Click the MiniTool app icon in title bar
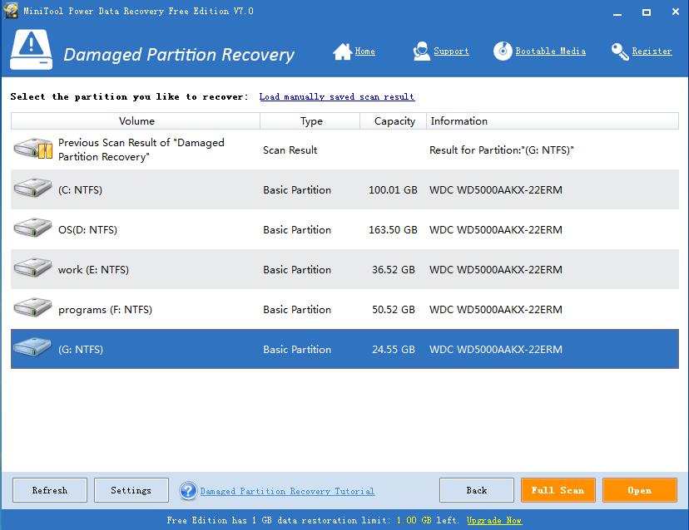The image size is (689, 530). (11, 10)
